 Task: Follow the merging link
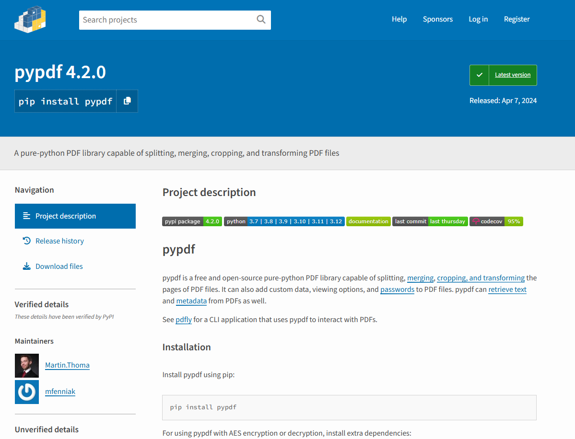coord(420,278)
